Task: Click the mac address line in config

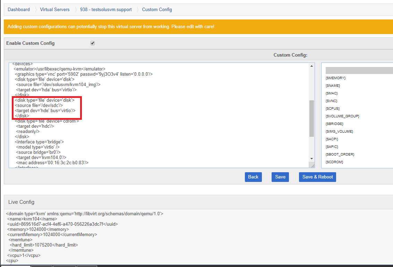Action: [52, 162]
